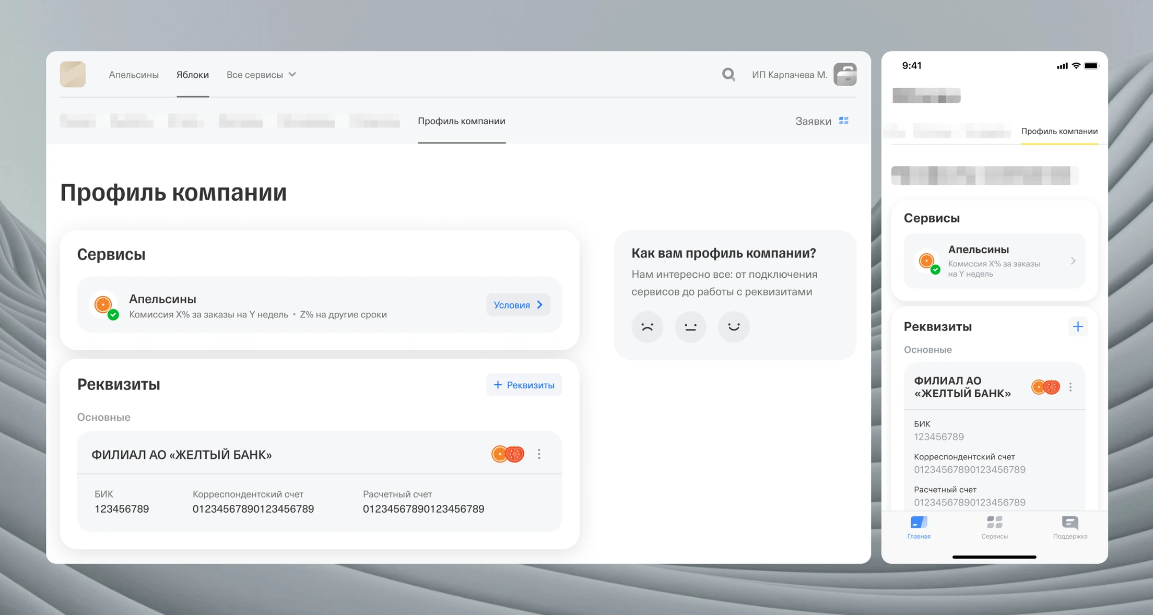Image resolution: width=1153 pixels, height=615 pixels.
Task: Tap Поддержка in mobile bottom bar
Action: pyautogui.click(x=1070, y=527)
